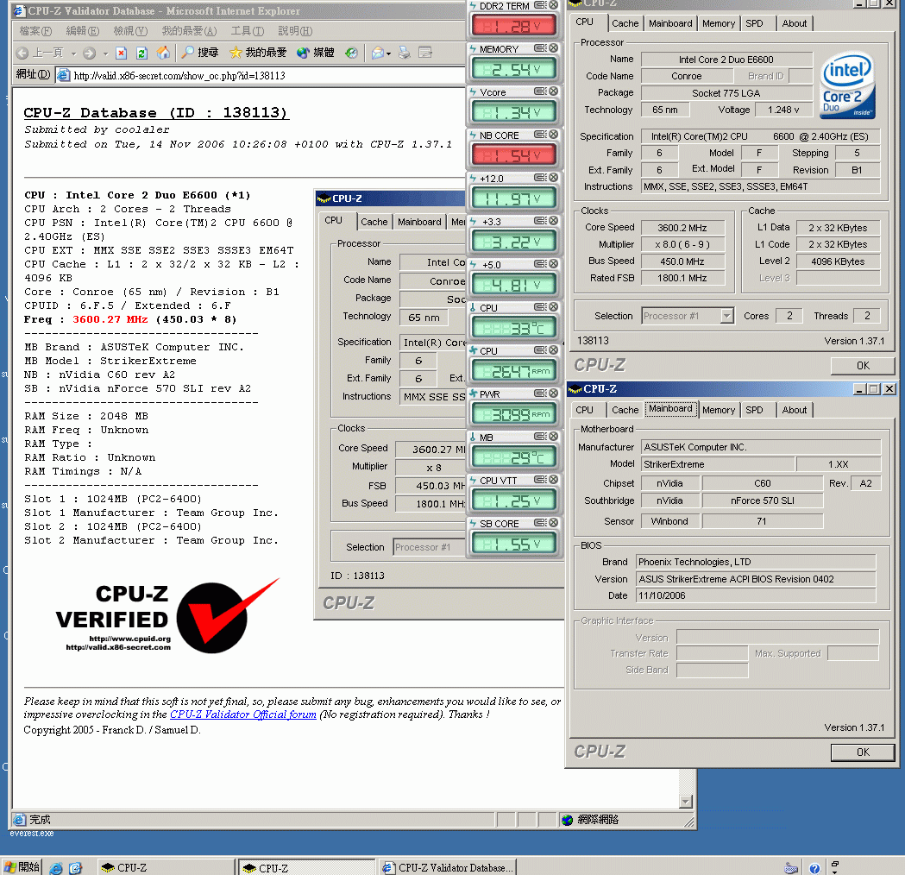This screenshot has height=875, width=905.
Task: Expand the Mail button dropdown arrow
Action: point(388,54)
